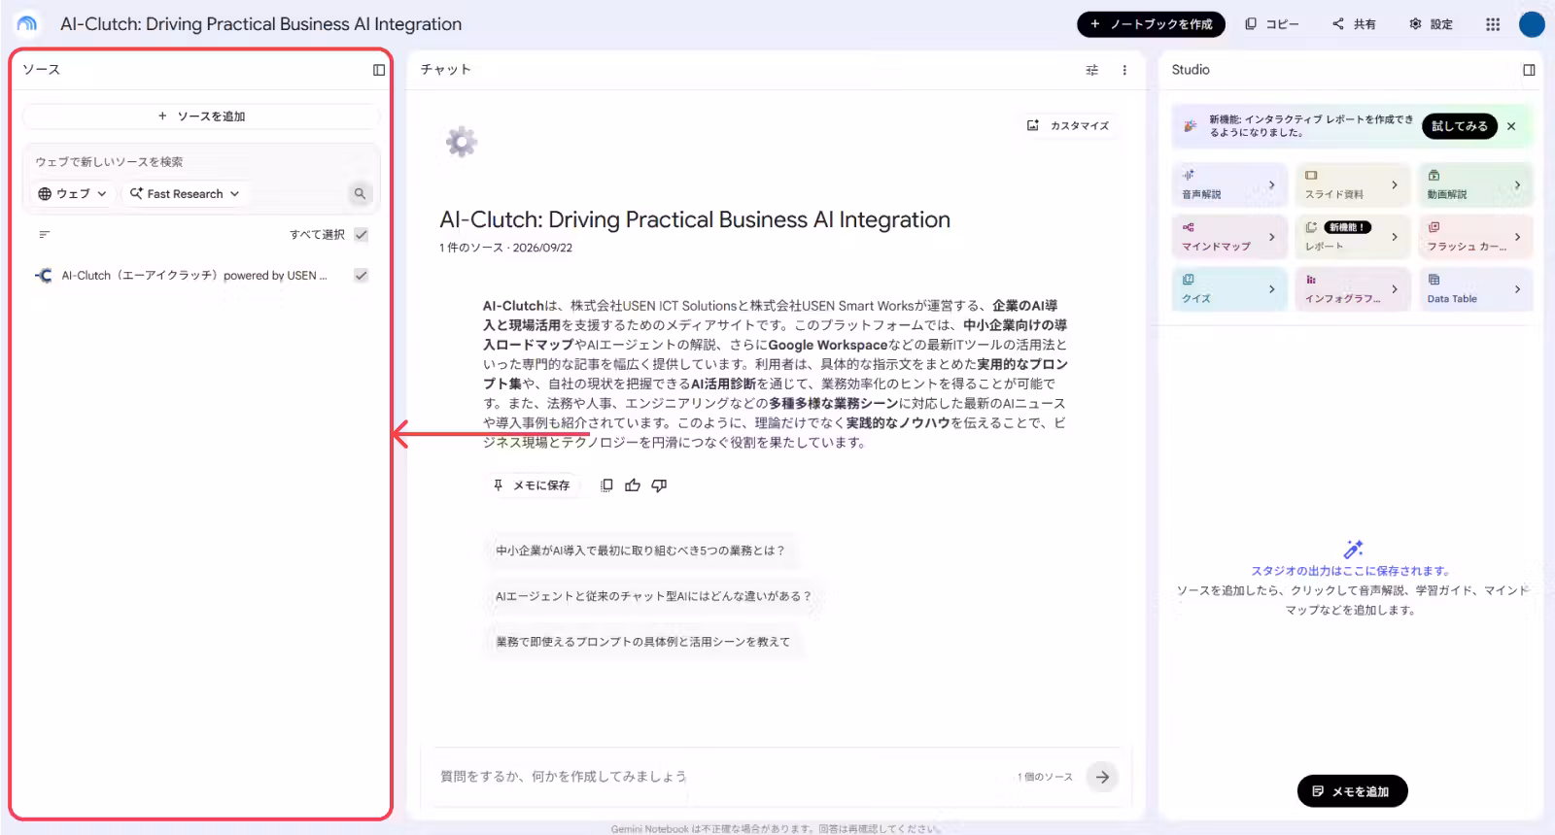Open the Fast Research mode dropdown
The image size is (1555, 835).
tap(185, 194)
